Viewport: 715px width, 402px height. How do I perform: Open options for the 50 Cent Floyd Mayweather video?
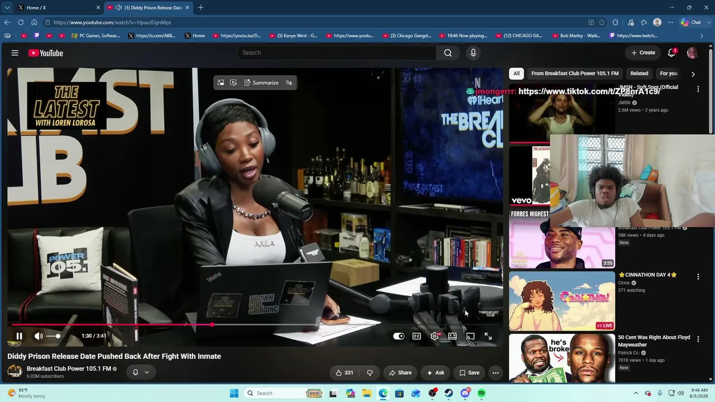click(698, 339)
